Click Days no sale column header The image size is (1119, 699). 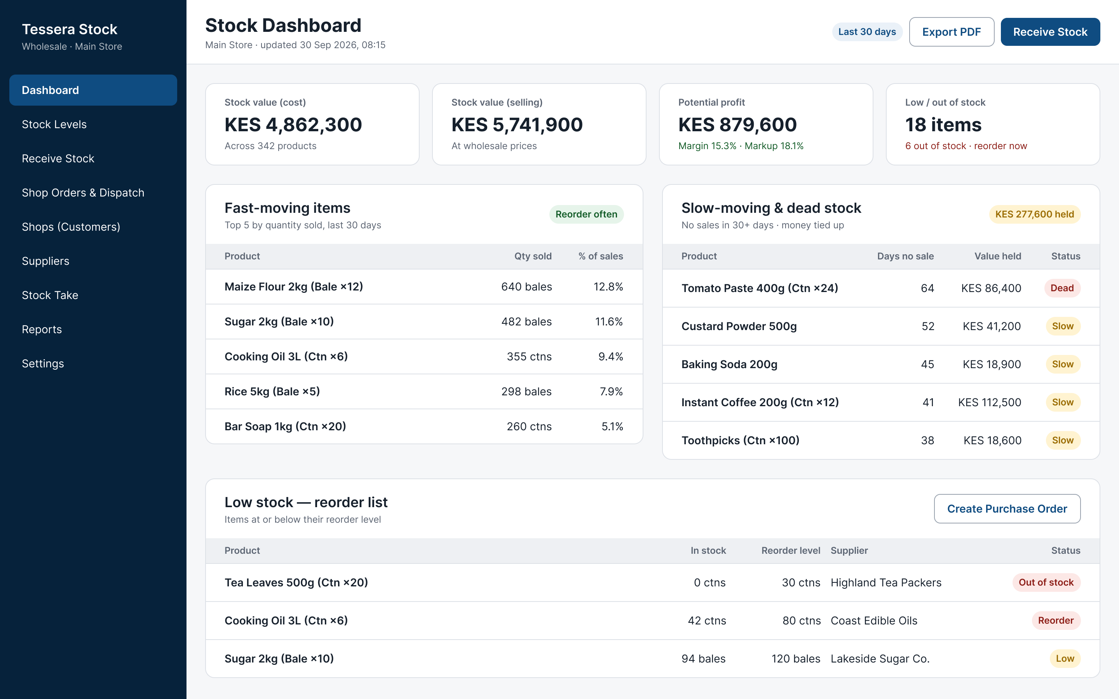pos(905,256)
